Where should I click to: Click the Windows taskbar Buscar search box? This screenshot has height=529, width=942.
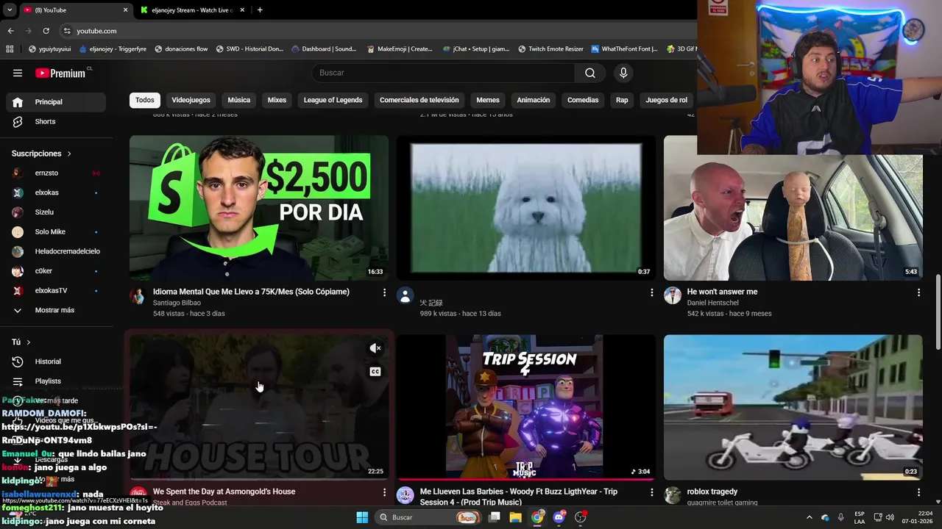coord(428,517)
